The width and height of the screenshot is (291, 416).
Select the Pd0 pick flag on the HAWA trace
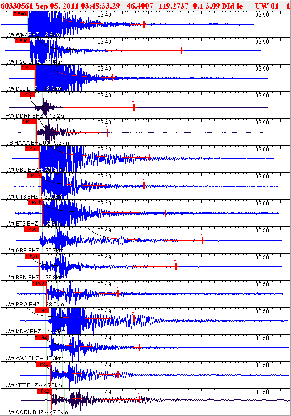coord(29,121)
